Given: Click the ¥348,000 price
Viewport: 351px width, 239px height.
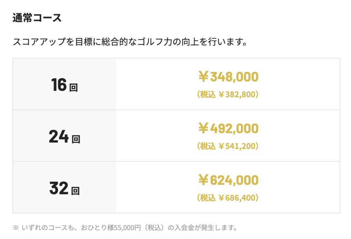Looking at the screenshot, I should tap(228, 77).
